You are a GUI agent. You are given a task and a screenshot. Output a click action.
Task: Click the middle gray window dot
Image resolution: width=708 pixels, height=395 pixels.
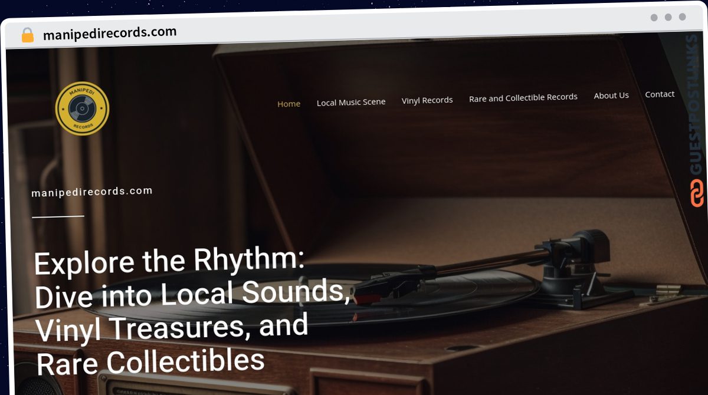[668, 17]
